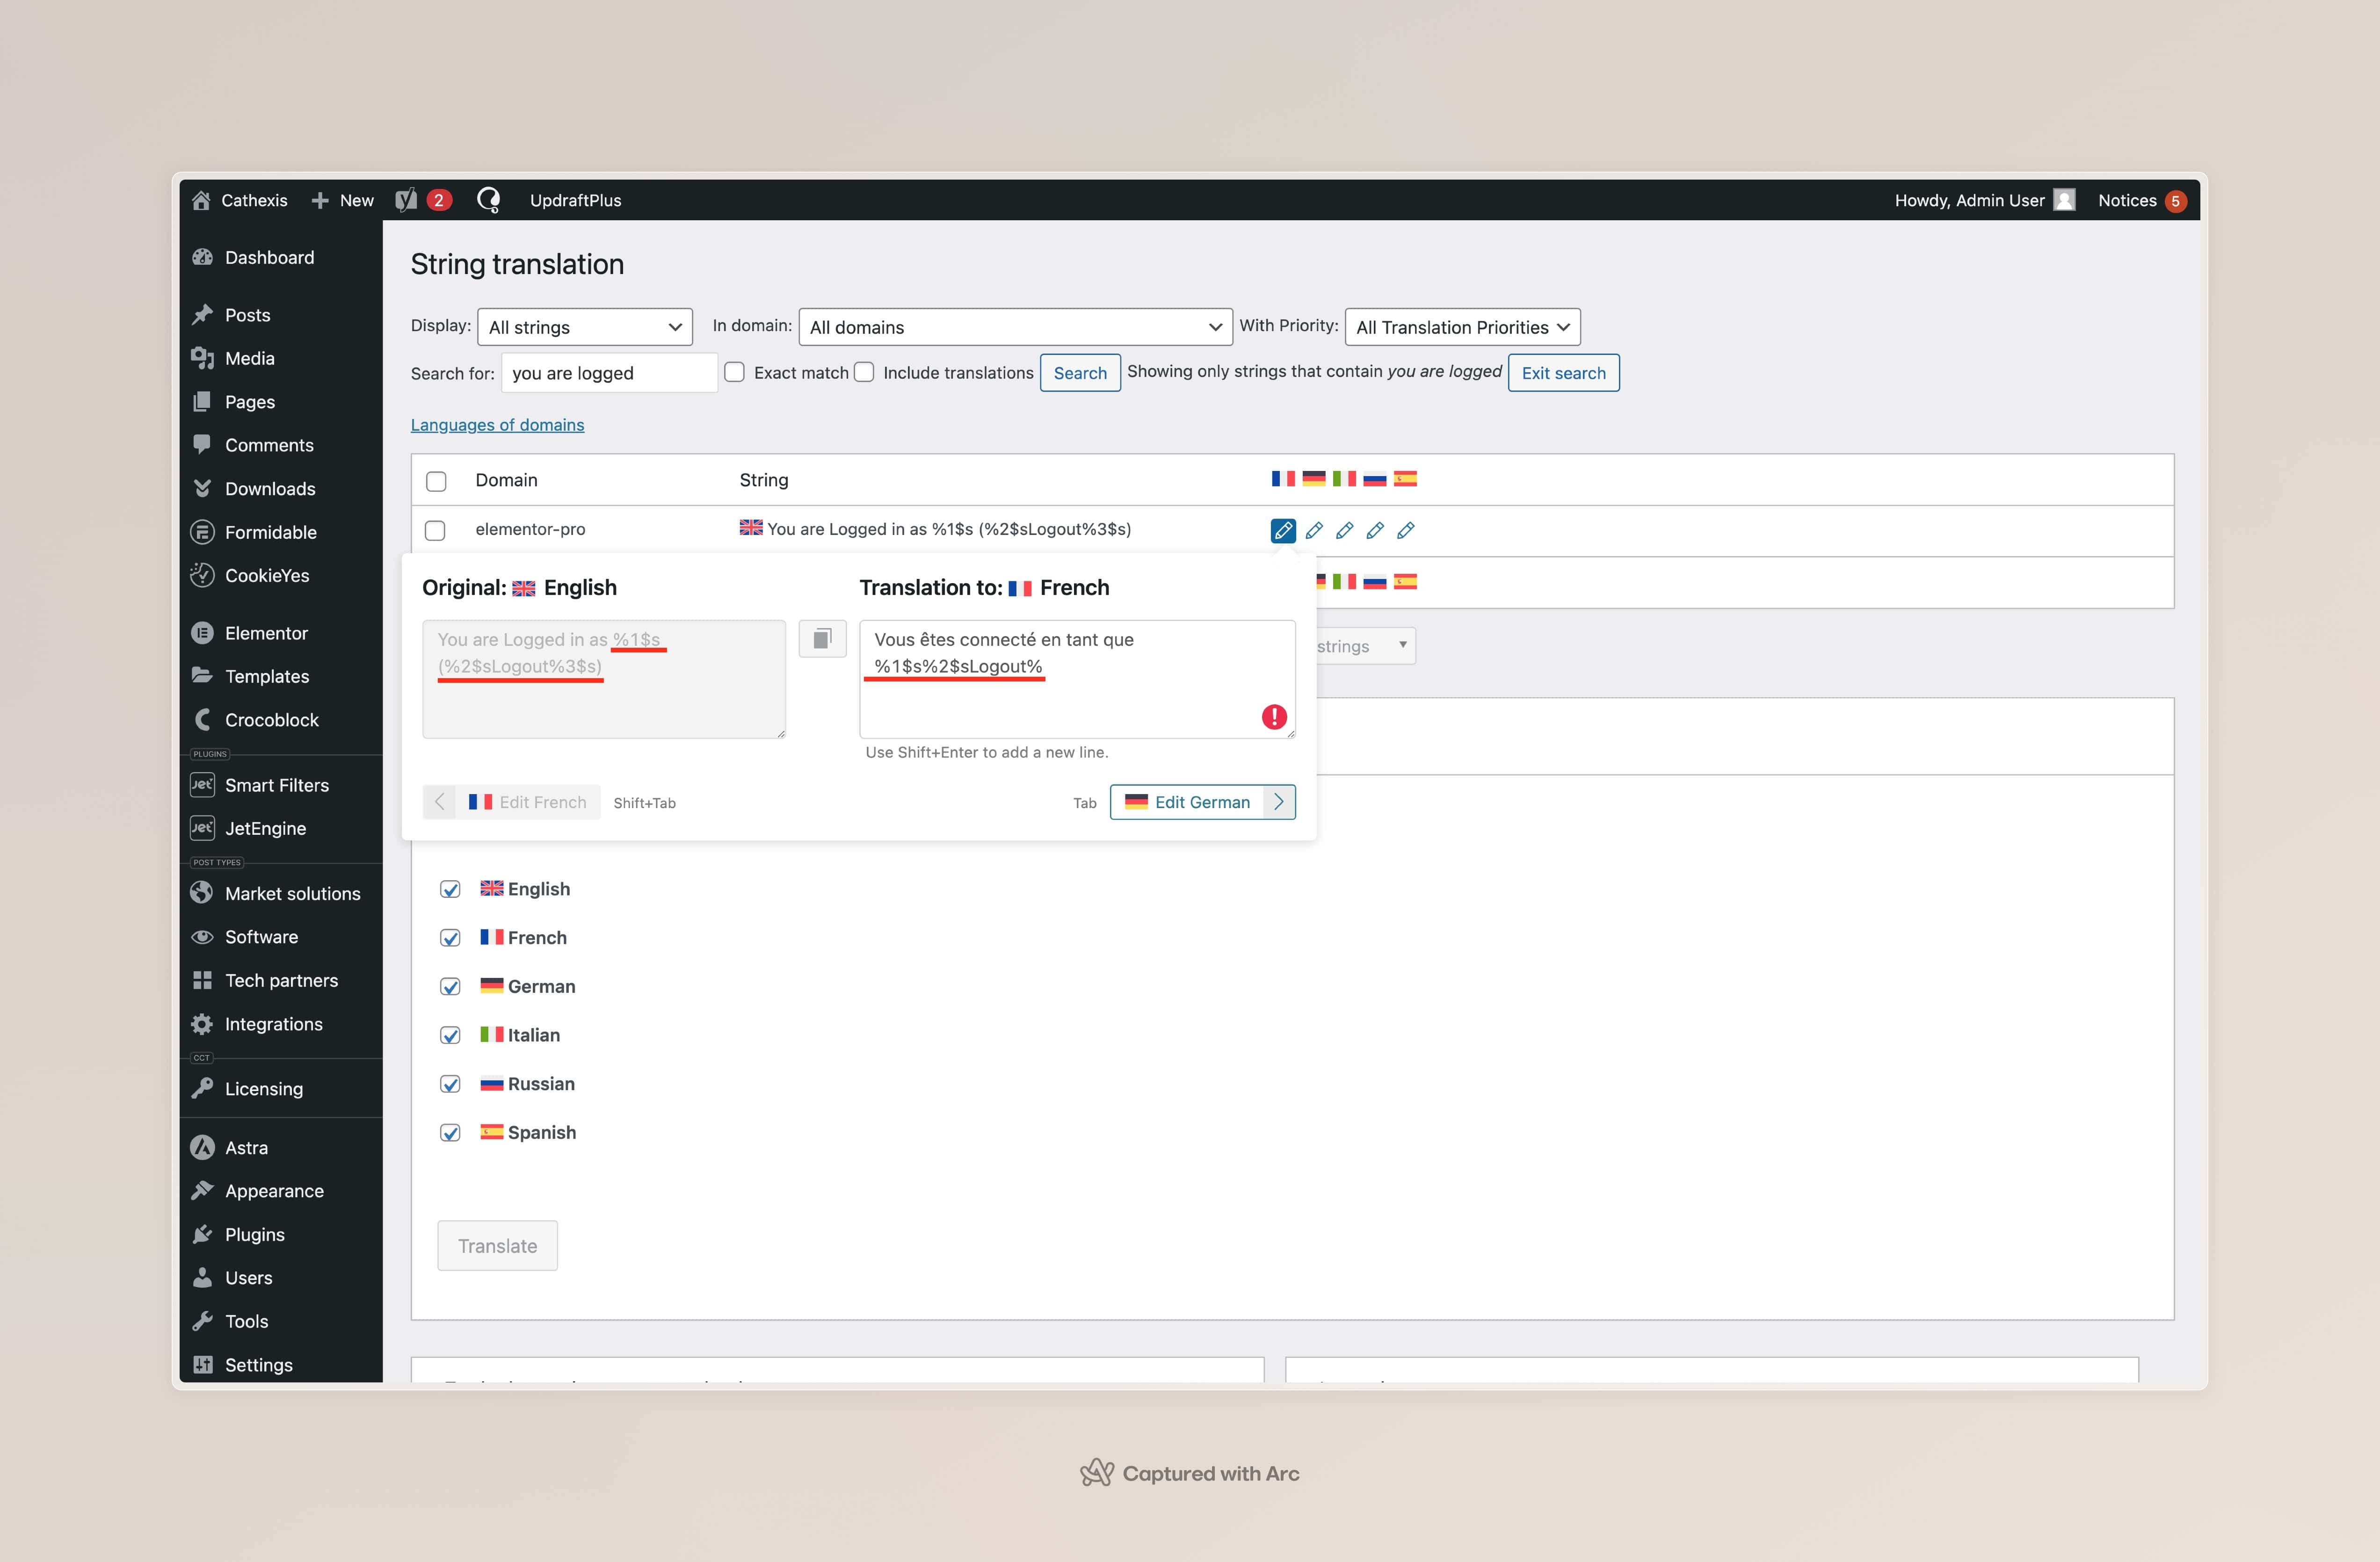Click the Crocoblock icon in the sidebar

[202, 720]
